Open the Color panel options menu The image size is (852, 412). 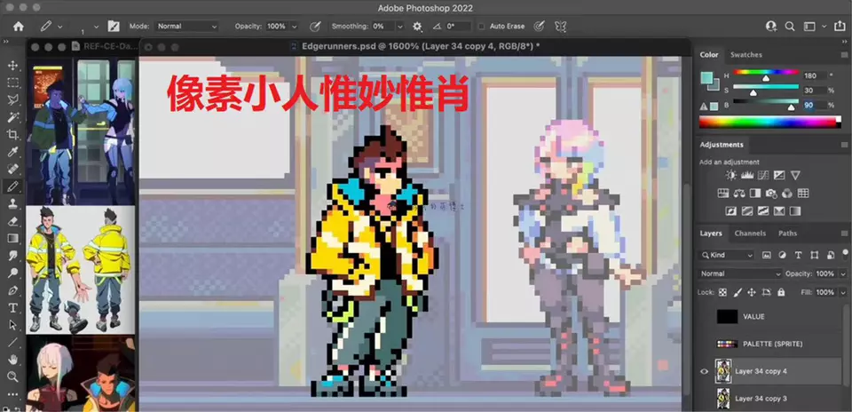(844, 55)
